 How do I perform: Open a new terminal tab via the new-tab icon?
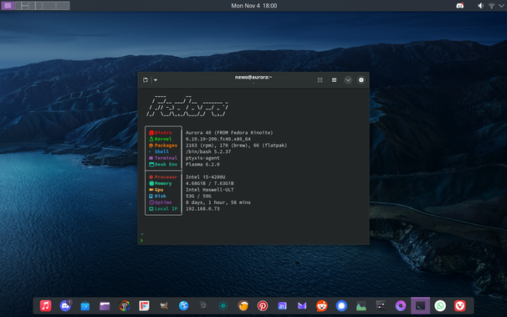tap(146, 79)
